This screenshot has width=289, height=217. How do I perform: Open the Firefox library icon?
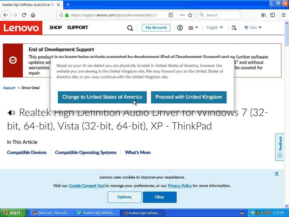264,15
